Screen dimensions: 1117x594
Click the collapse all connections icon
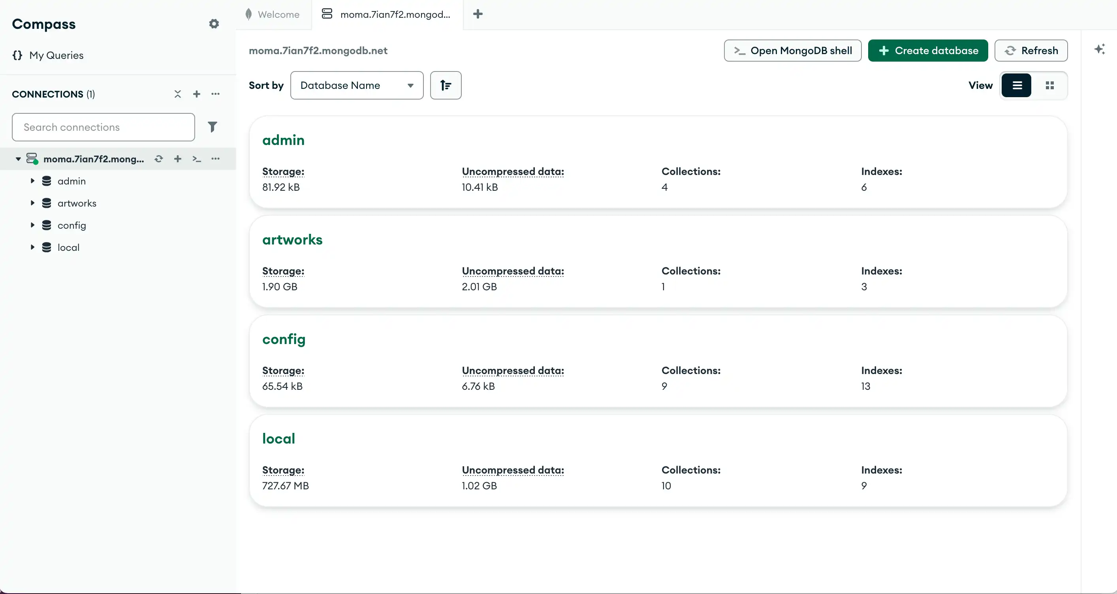177,94
